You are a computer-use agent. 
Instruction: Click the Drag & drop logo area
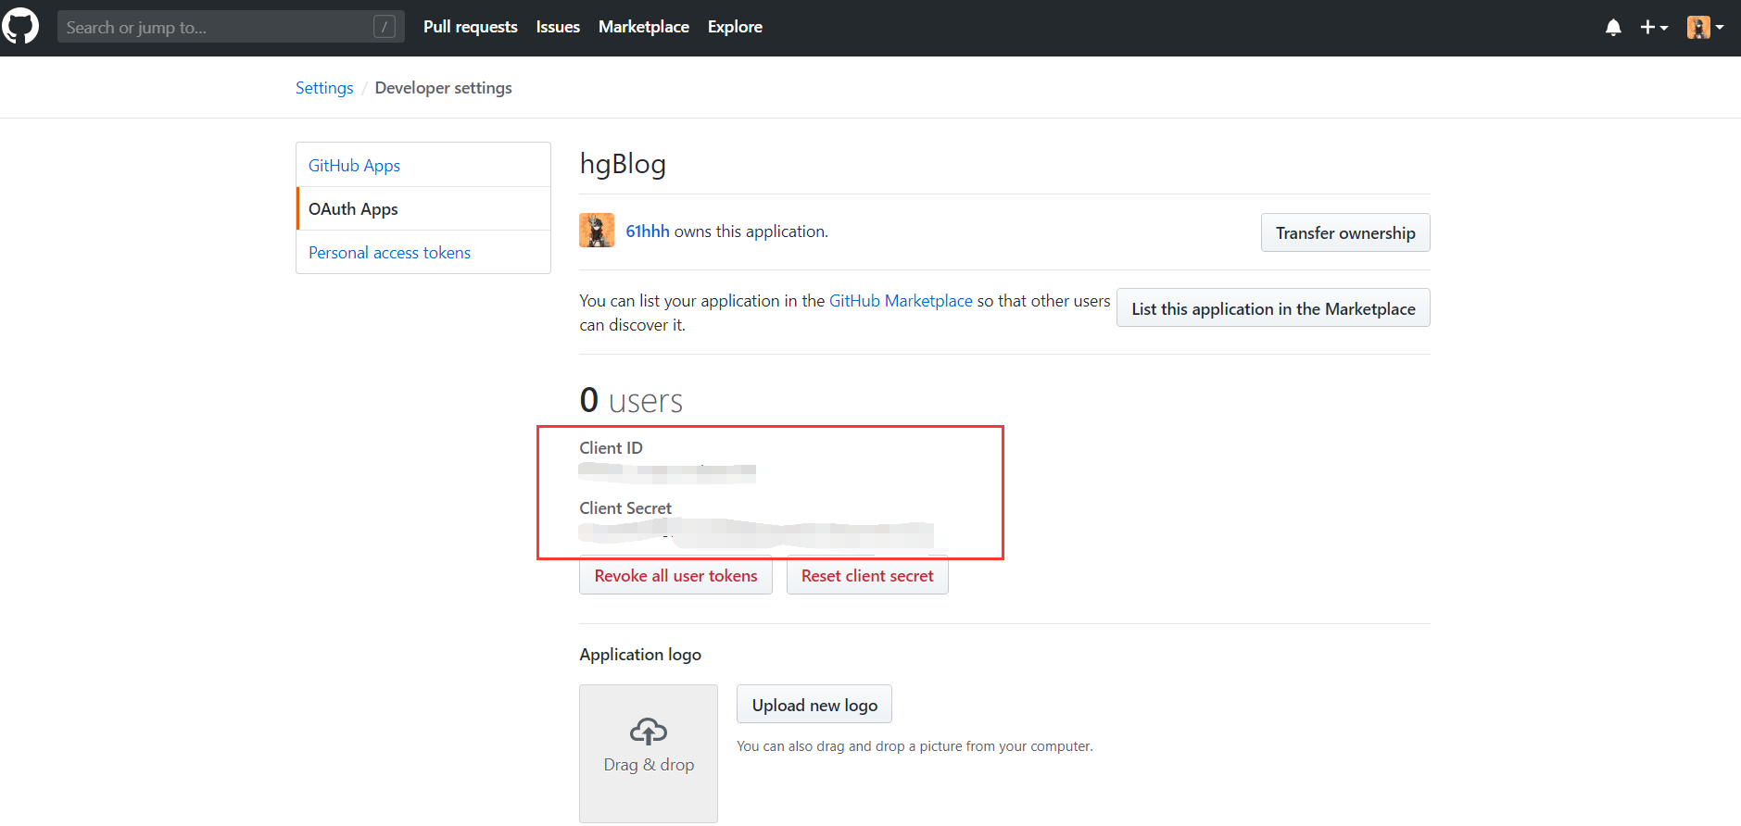pos(649,753)
